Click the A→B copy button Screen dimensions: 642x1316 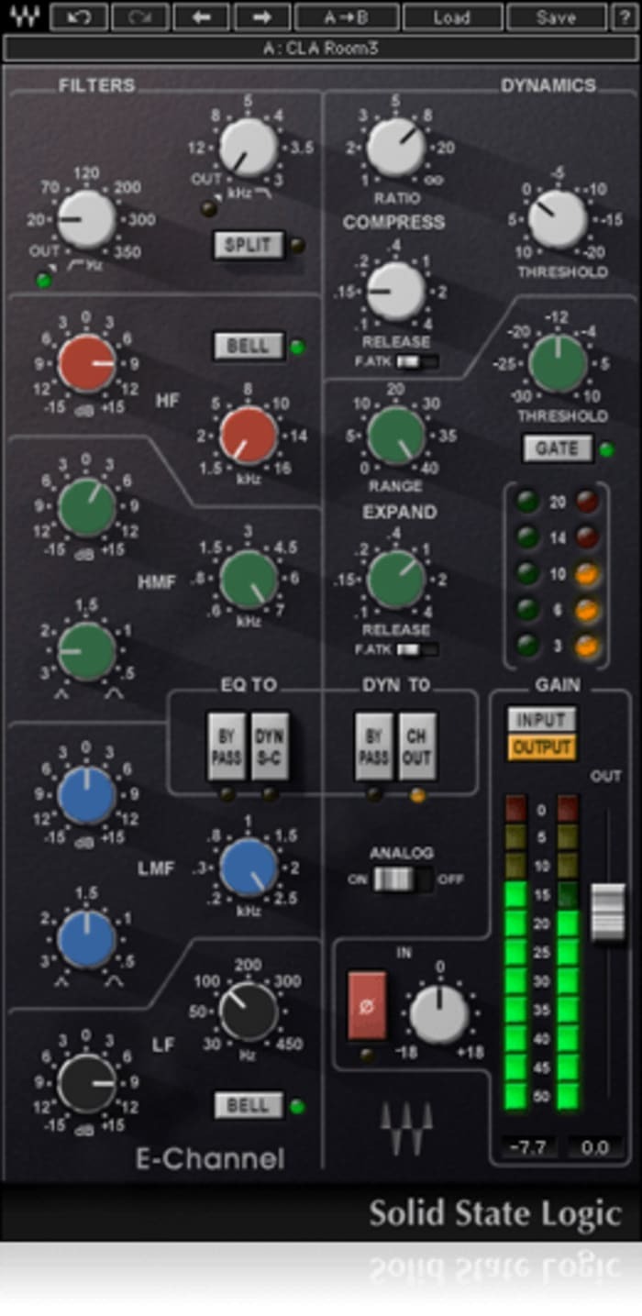(347, 17)
